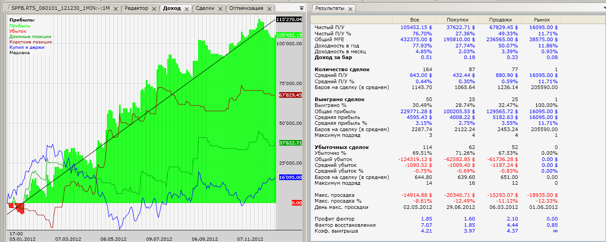Click the Все column header

(x=415, y=20)
